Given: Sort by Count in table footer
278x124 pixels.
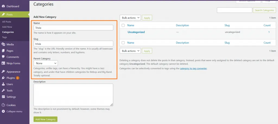Looking at the screenshot, I should [x=267, y=43].
